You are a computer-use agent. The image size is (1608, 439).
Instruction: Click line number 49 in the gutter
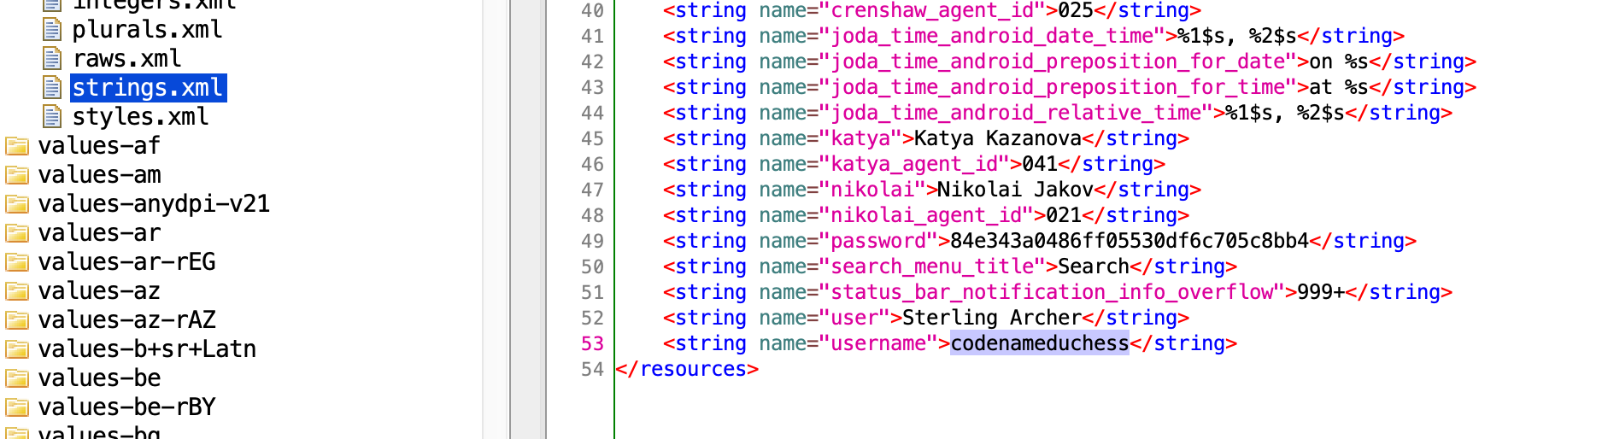(x=592, y=242)
